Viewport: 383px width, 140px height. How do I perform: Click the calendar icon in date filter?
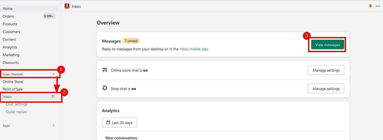(108, 123)
